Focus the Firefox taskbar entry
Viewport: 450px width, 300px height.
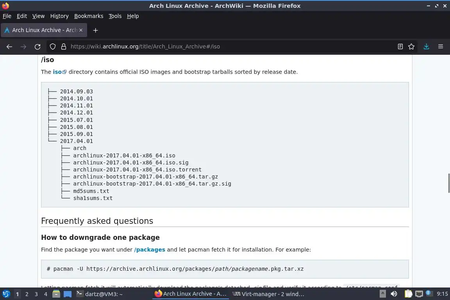point(191,294)
